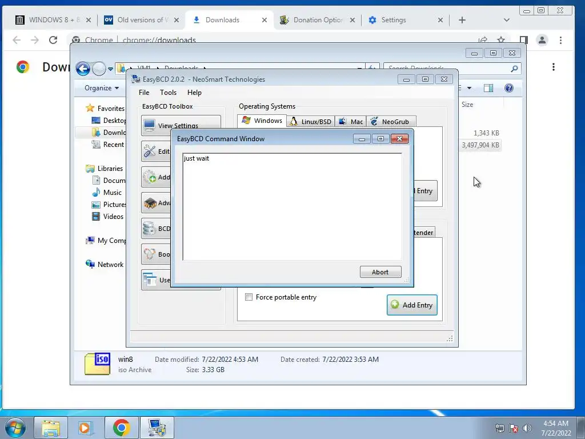Image resolution: width=585 pixels, height=439 pixels.
Task: Click the taskbar clock showing 4:54 AM
Action: [556, 428]
